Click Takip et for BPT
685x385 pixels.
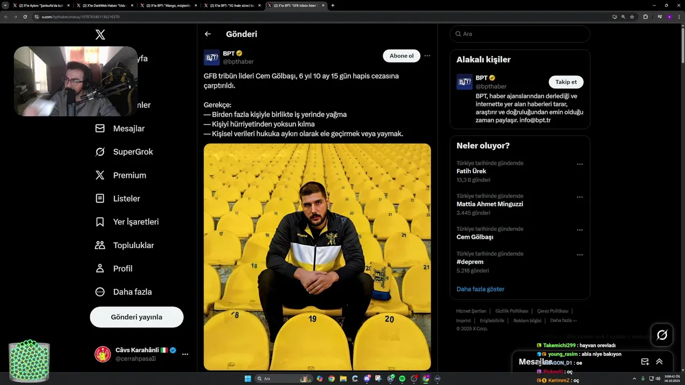566,82
